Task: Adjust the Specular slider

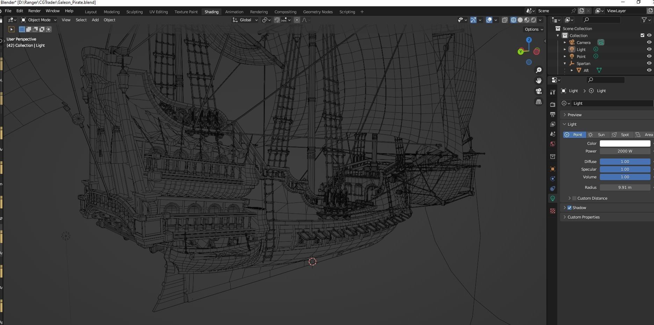Action: (625, 169)
